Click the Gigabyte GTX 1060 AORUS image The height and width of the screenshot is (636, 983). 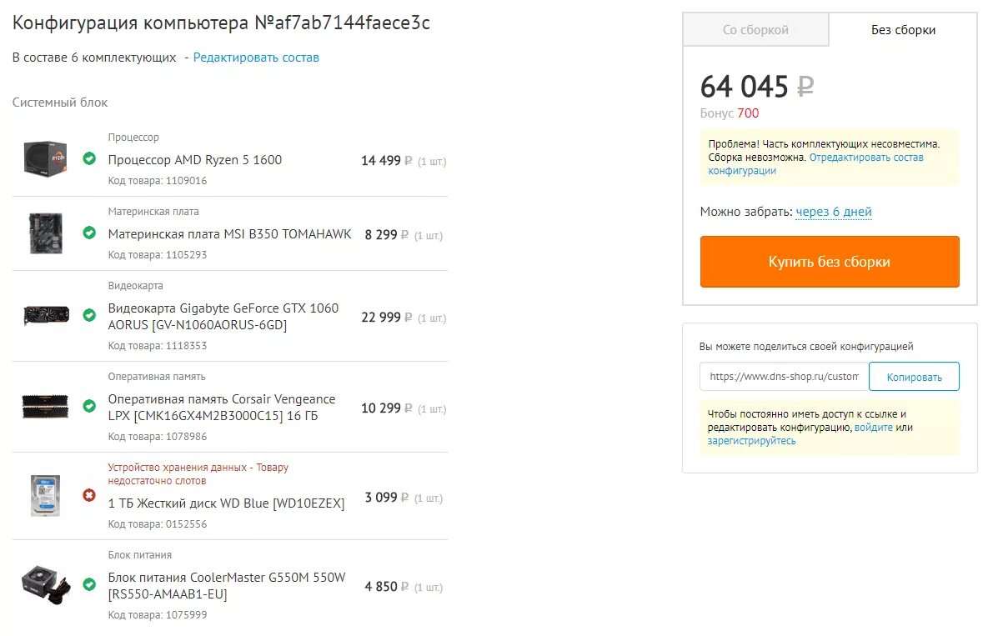click(45, 316)
